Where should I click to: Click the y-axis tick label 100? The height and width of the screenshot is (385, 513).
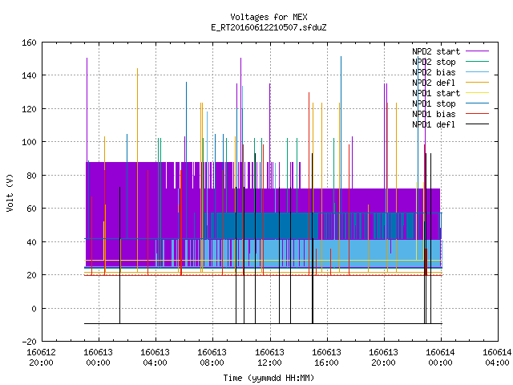tap(29, 142)
